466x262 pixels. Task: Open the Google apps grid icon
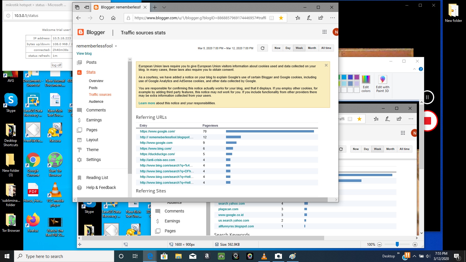pyautogui.click(x=324, y=32)
